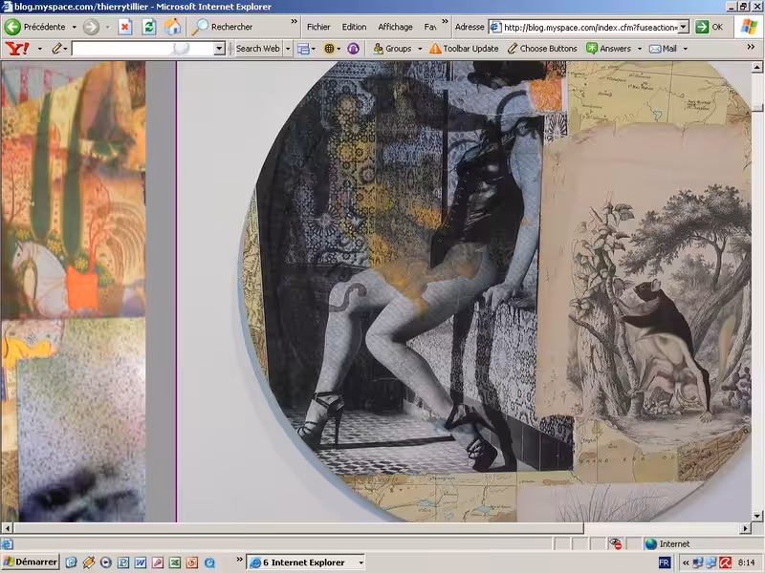This screenshot has height=573, width=765.
Task: Click the horizontal scrollbar thumb
Action: click(298, 528)
